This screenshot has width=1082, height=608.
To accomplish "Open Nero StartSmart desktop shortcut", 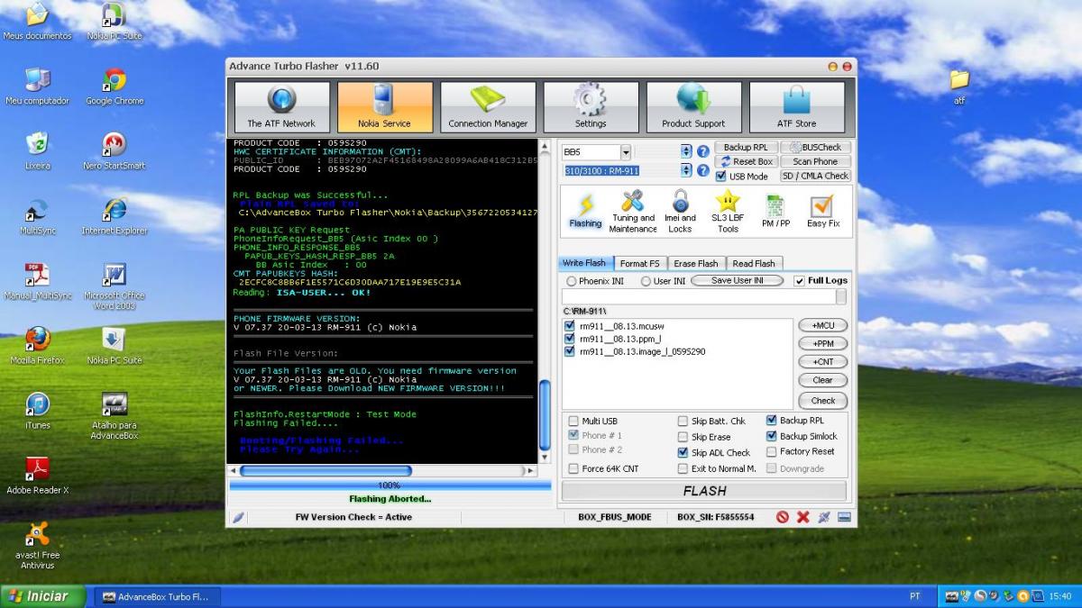I will (x=115, y=151).
